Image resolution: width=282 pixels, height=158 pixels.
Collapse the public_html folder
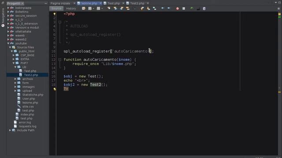click(x=12, y=51)
